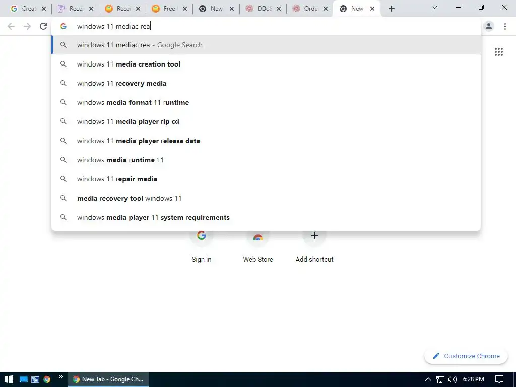The width and height of the screenshot is (516, 387).
Task: Select 'New Tab - Google Ch...' taskbar button
Action: point(108,379)
